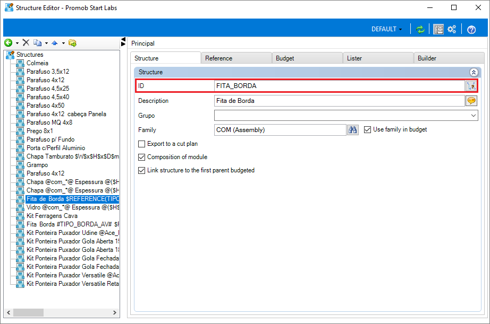The height and width of the screenshot is (324, 490).
Task: Click the Colmeia structure icon
Action: pos(20,63)
